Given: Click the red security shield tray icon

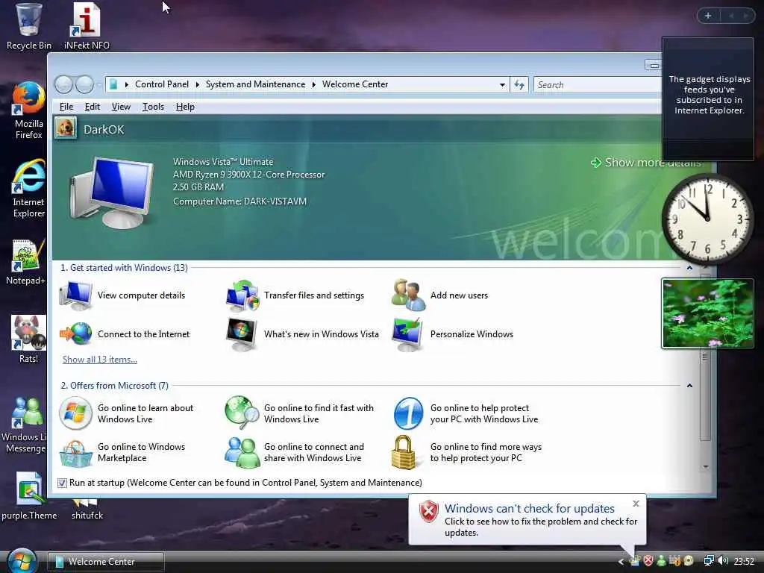Looking at the screenshot, I should [648, 561].
